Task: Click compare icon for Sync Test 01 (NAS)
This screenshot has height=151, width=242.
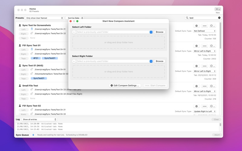Action: pos(204,66)
